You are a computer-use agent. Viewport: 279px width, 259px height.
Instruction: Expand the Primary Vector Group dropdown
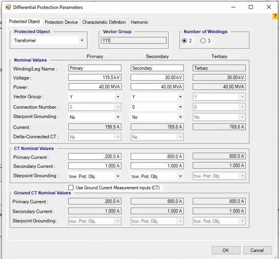pyautogui.click(x=94, y=97)
